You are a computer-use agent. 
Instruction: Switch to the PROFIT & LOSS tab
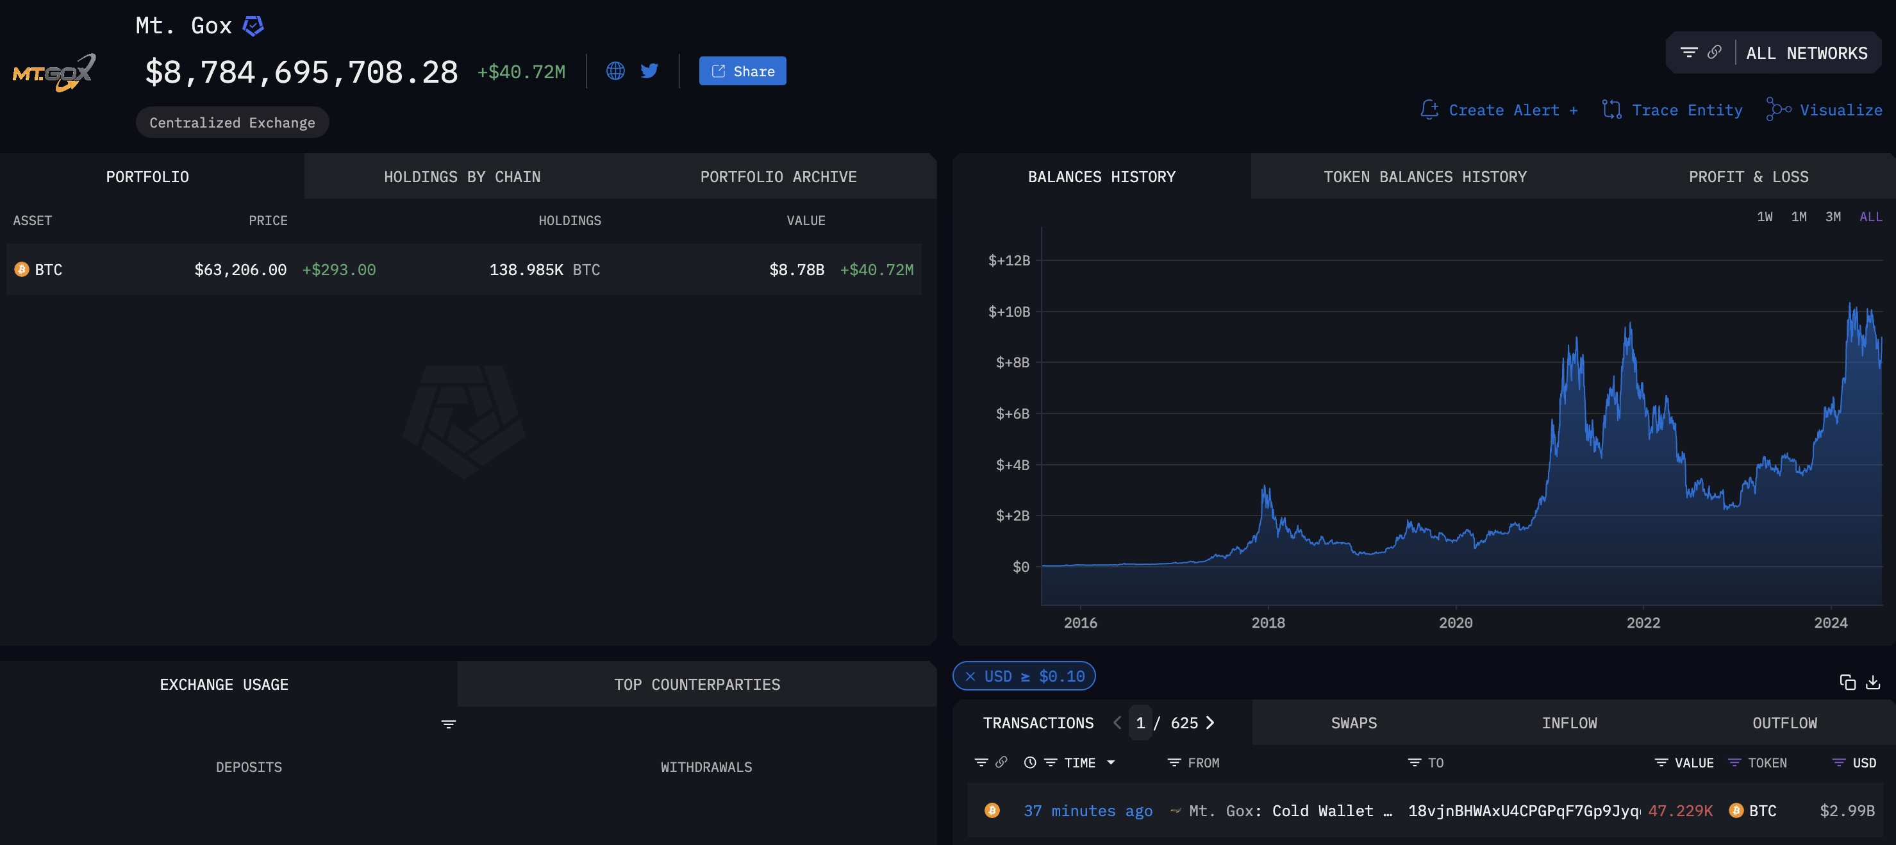1748,177
